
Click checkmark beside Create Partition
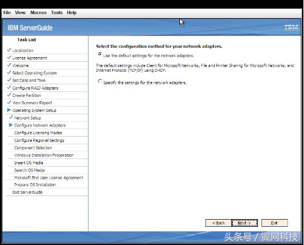tap(9, 95)
